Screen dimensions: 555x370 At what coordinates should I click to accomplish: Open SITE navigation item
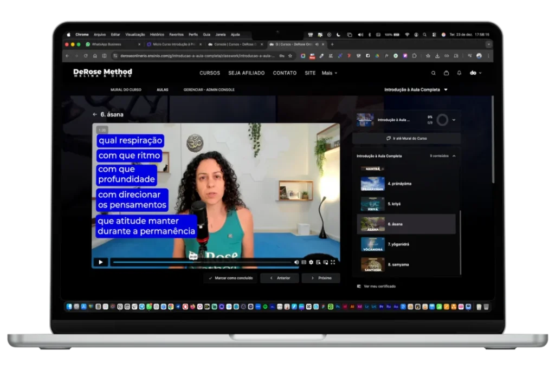(x=310, y=73)
